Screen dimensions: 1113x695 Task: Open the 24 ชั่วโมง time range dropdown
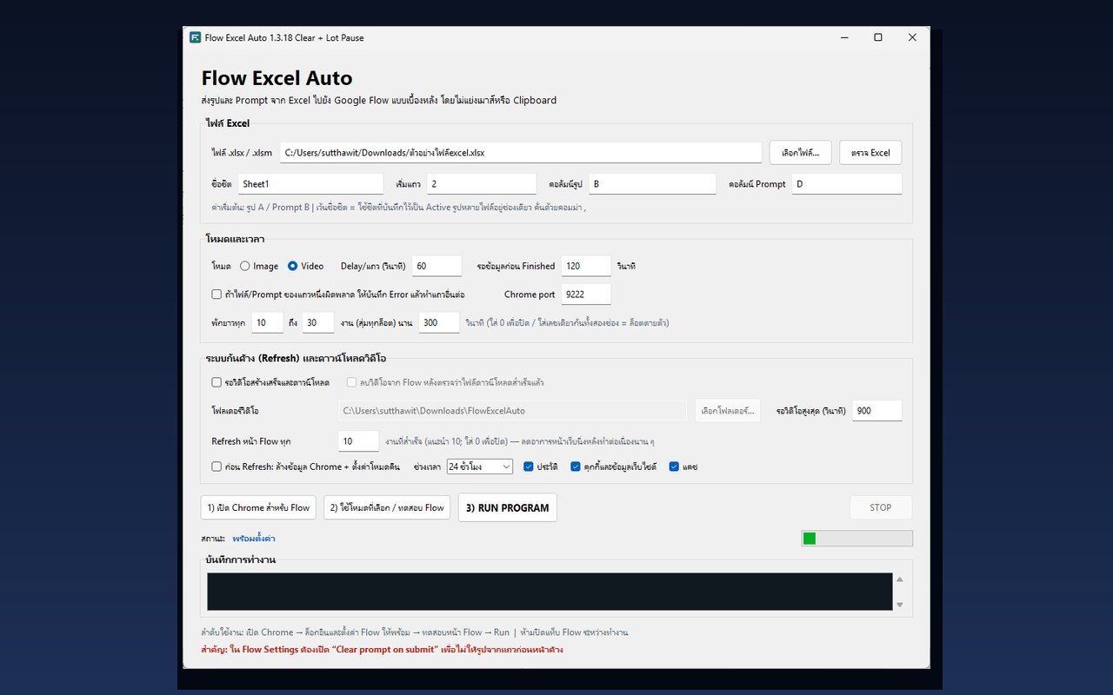click(480, 467)
